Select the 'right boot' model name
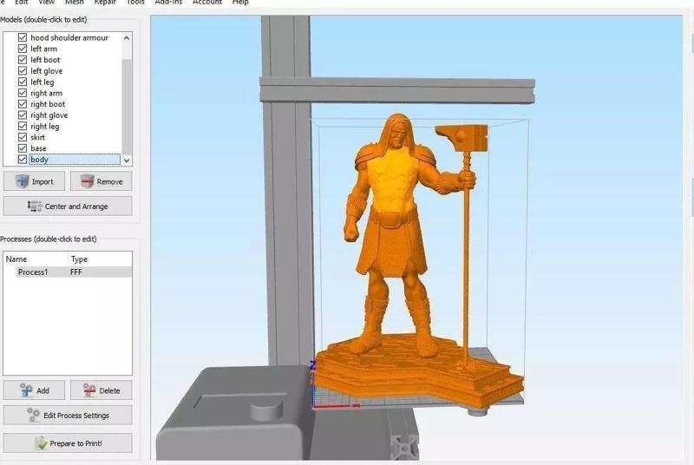 point(48,104)
